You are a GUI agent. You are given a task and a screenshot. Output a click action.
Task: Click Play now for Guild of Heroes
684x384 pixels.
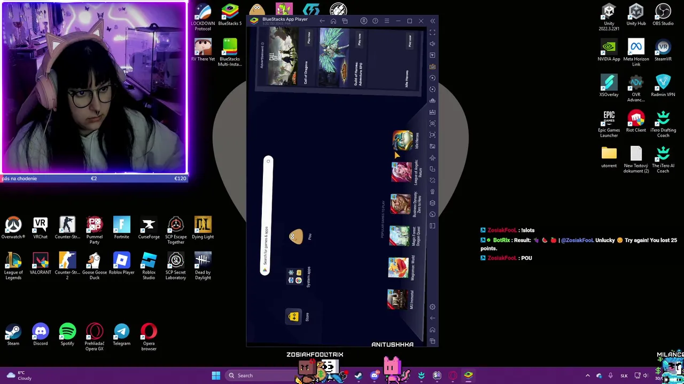pos(359,39)
